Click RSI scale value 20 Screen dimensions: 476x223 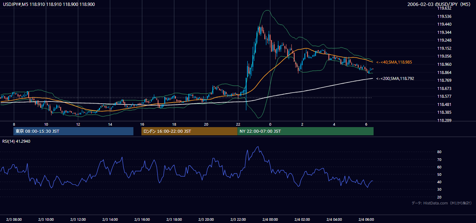click(439, 197)
